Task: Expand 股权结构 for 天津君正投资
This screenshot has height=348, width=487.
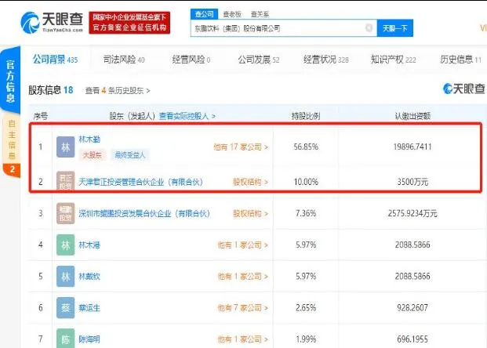Action: [250, 182]
